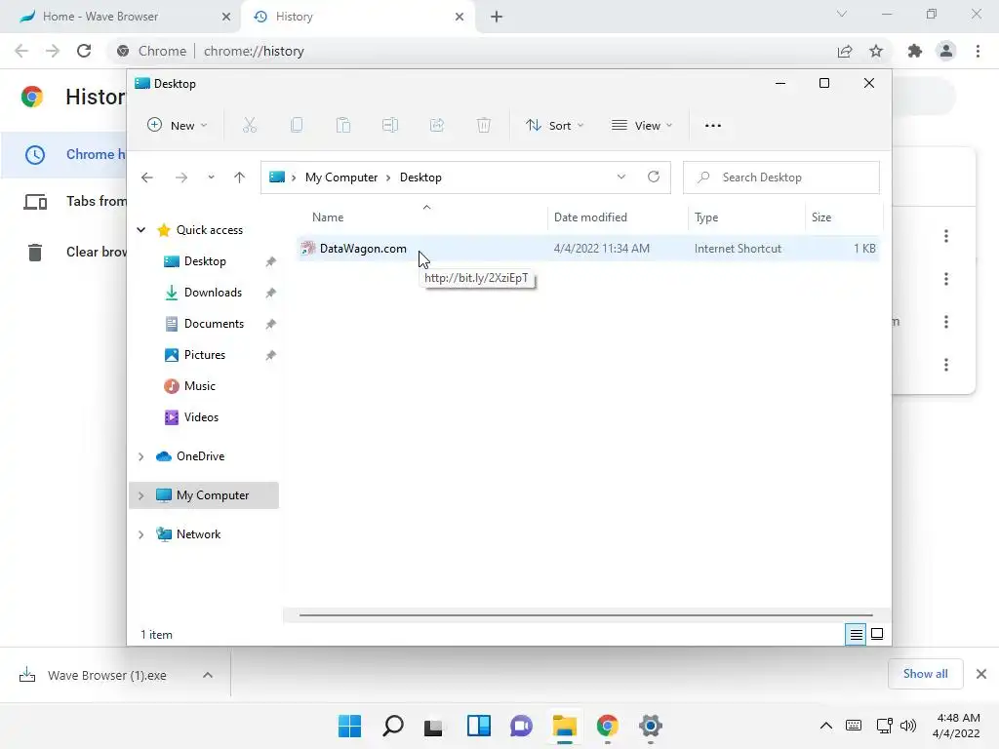The width and height of the screenshot is (999, 749).
Task: Open Widgets from the taskbar
Action: click(479, 726)
